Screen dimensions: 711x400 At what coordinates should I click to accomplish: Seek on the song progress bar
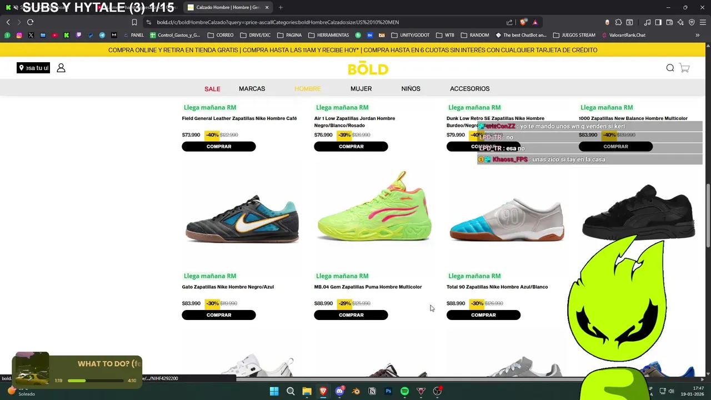(x=96, y=381)
